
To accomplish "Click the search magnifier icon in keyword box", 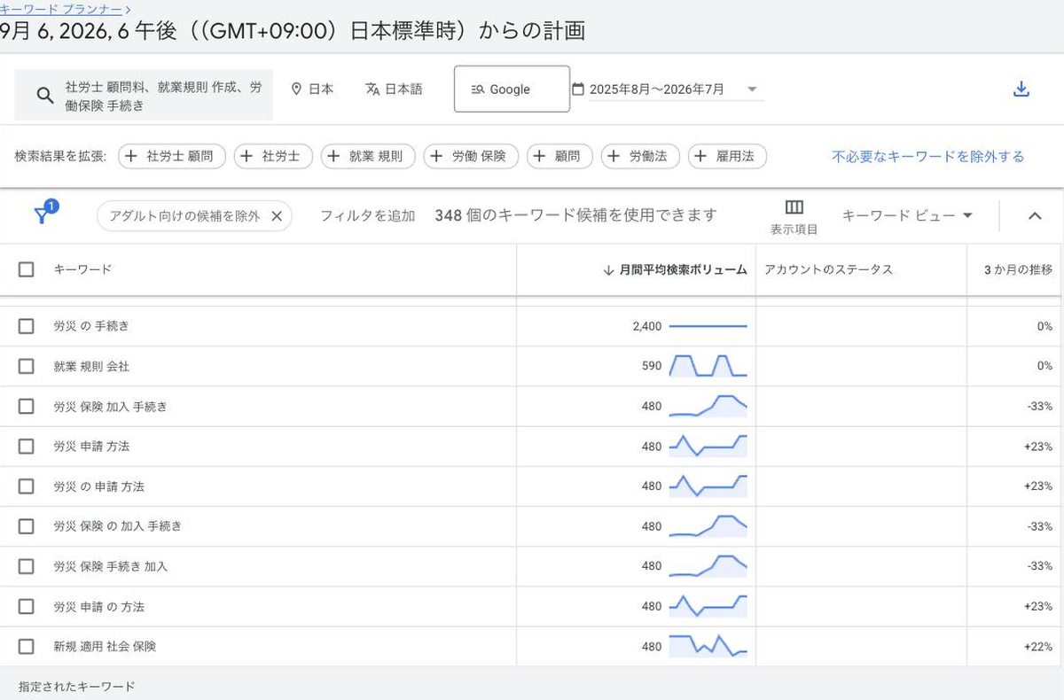I will (45, 96).
